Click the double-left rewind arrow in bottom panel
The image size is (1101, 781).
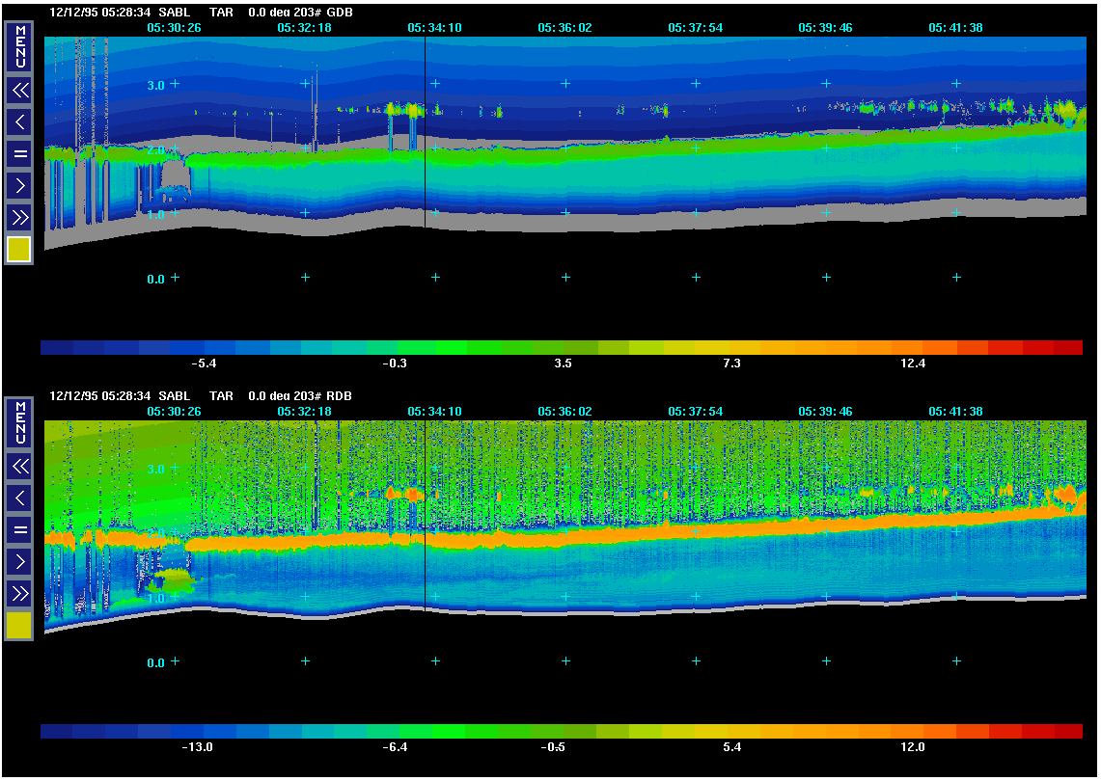tap(19, 467)
